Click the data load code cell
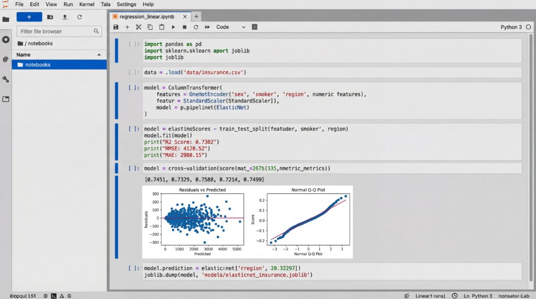The image size is (536, 299). coord(331,72)
